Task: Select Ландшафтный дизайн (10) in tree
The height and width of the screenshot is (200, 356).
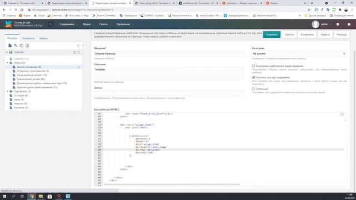Action: pyautogui.click(x=32, y=75)
